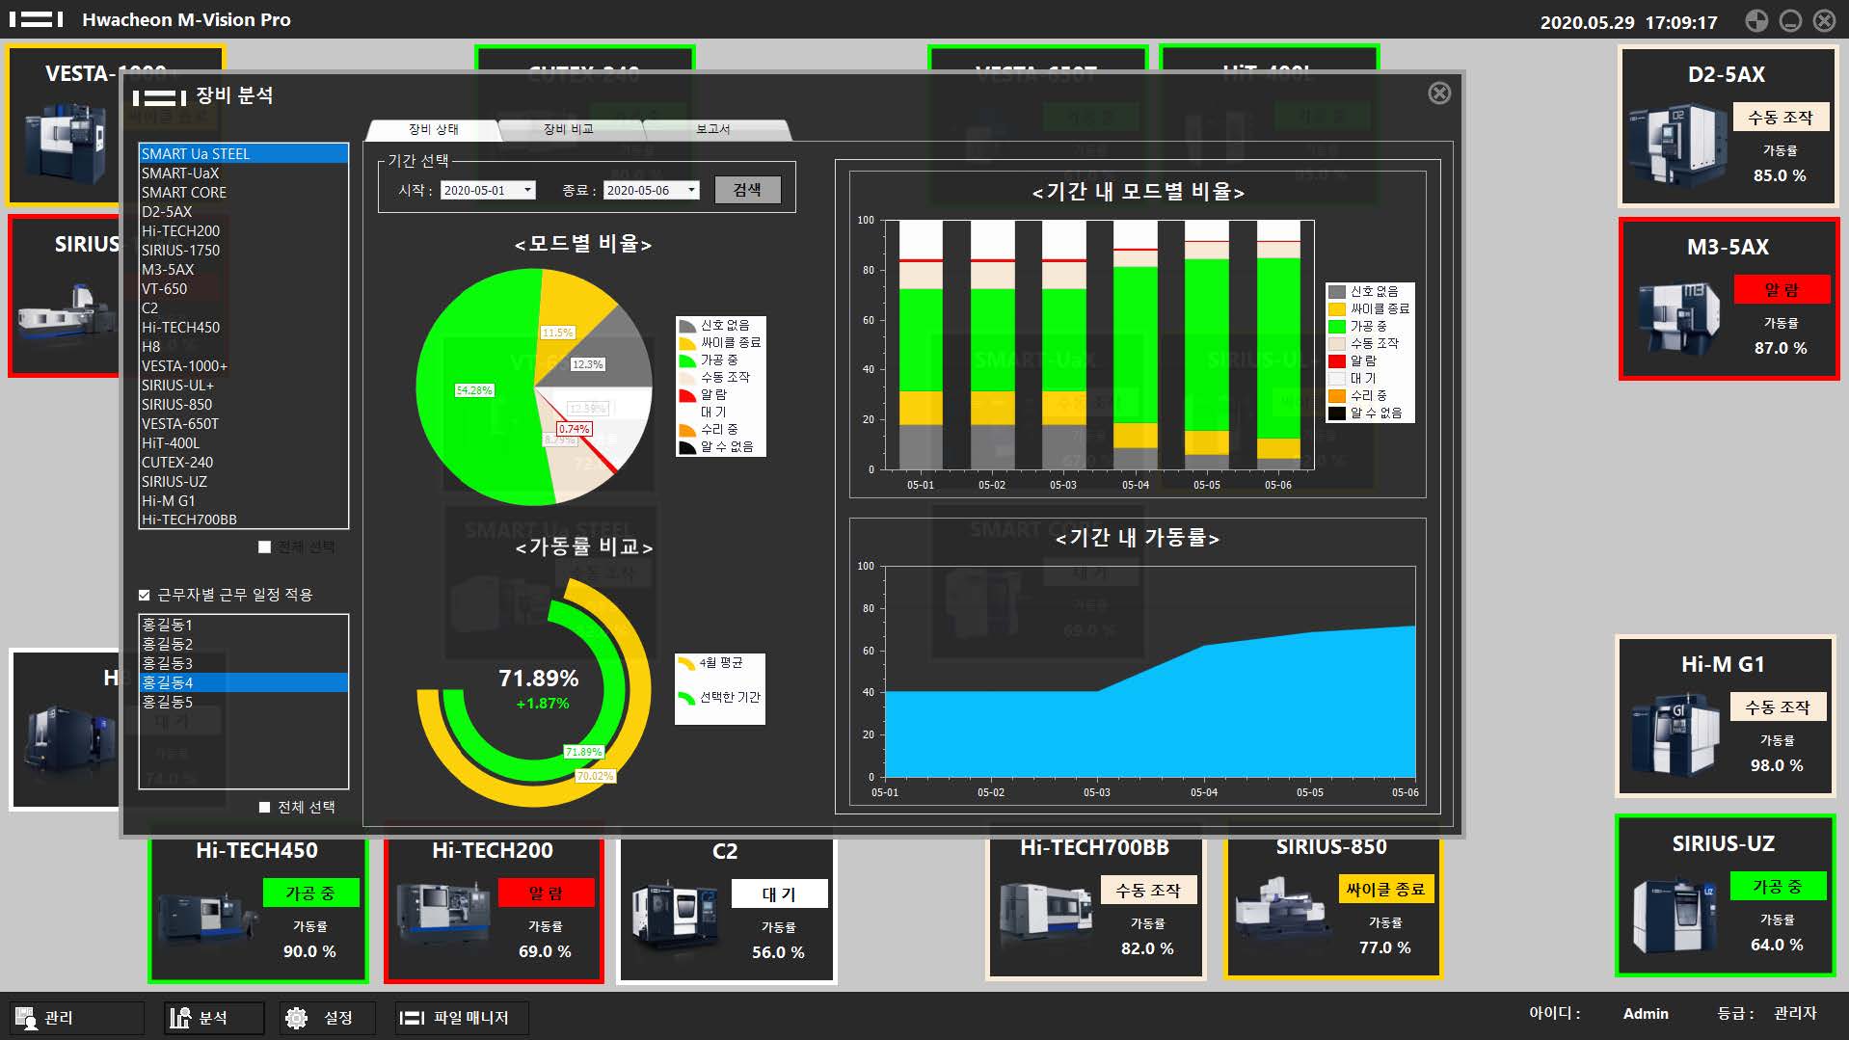Click the SIRIUS-UZ machine image
The height and width of the screenshot is (1040, 1849).
pos(1675,914)
